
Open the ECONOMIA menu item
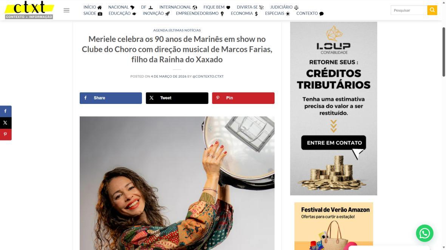pos(244,13)
